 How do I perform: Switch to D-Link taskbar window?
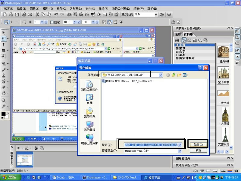(x=64, y=177)
